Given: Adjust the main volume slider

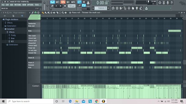Looking at the screenshot, I should pyautogui.click(x=44, y=6).
